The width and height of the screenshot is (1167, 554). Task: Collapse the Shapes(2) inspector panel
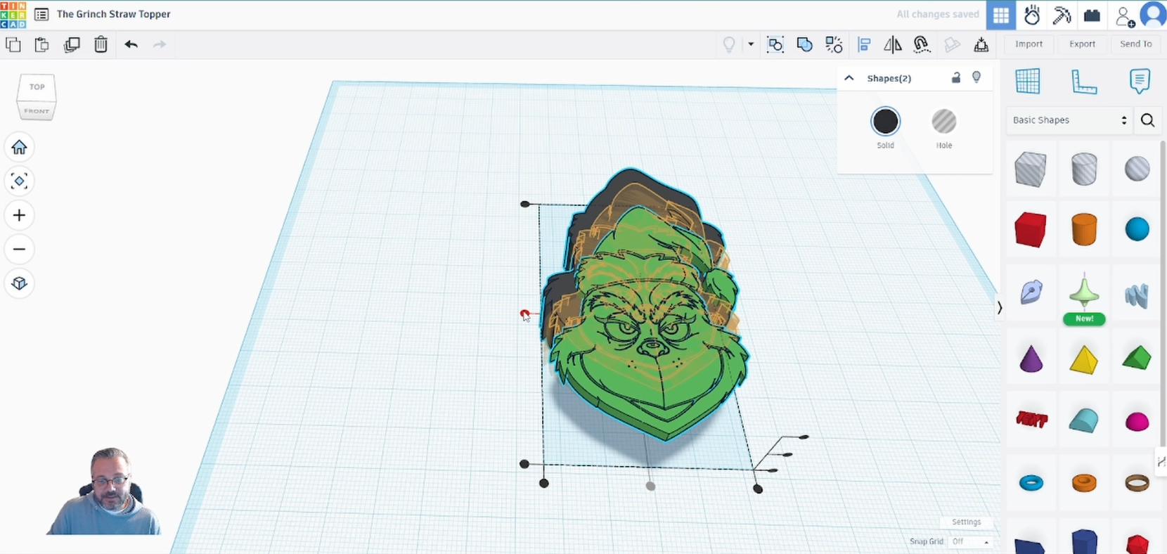(849, 78)
